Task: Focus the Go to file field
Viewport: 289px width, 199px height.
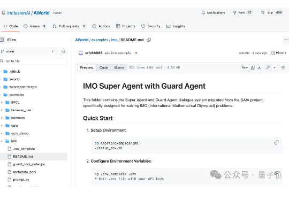Action: 34,61
